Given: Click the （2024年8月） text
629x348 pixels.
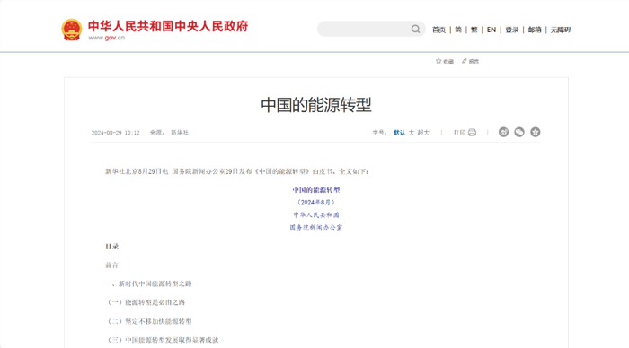Looking at the screenshot, I should pos(316,202).
